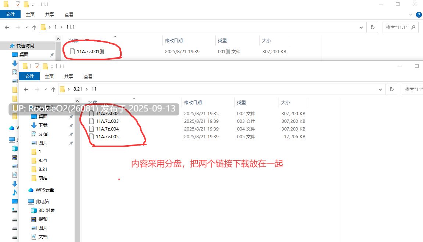Sort by 修改日期 column in the 11 window
This screenshot has height=242, width=423.
click(193, 102)
